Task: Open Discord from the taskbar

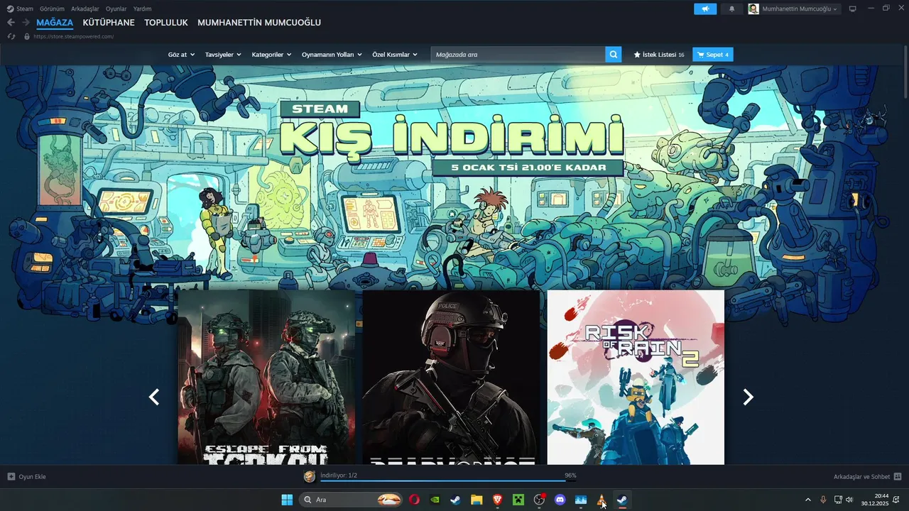Action: point(560,500)
